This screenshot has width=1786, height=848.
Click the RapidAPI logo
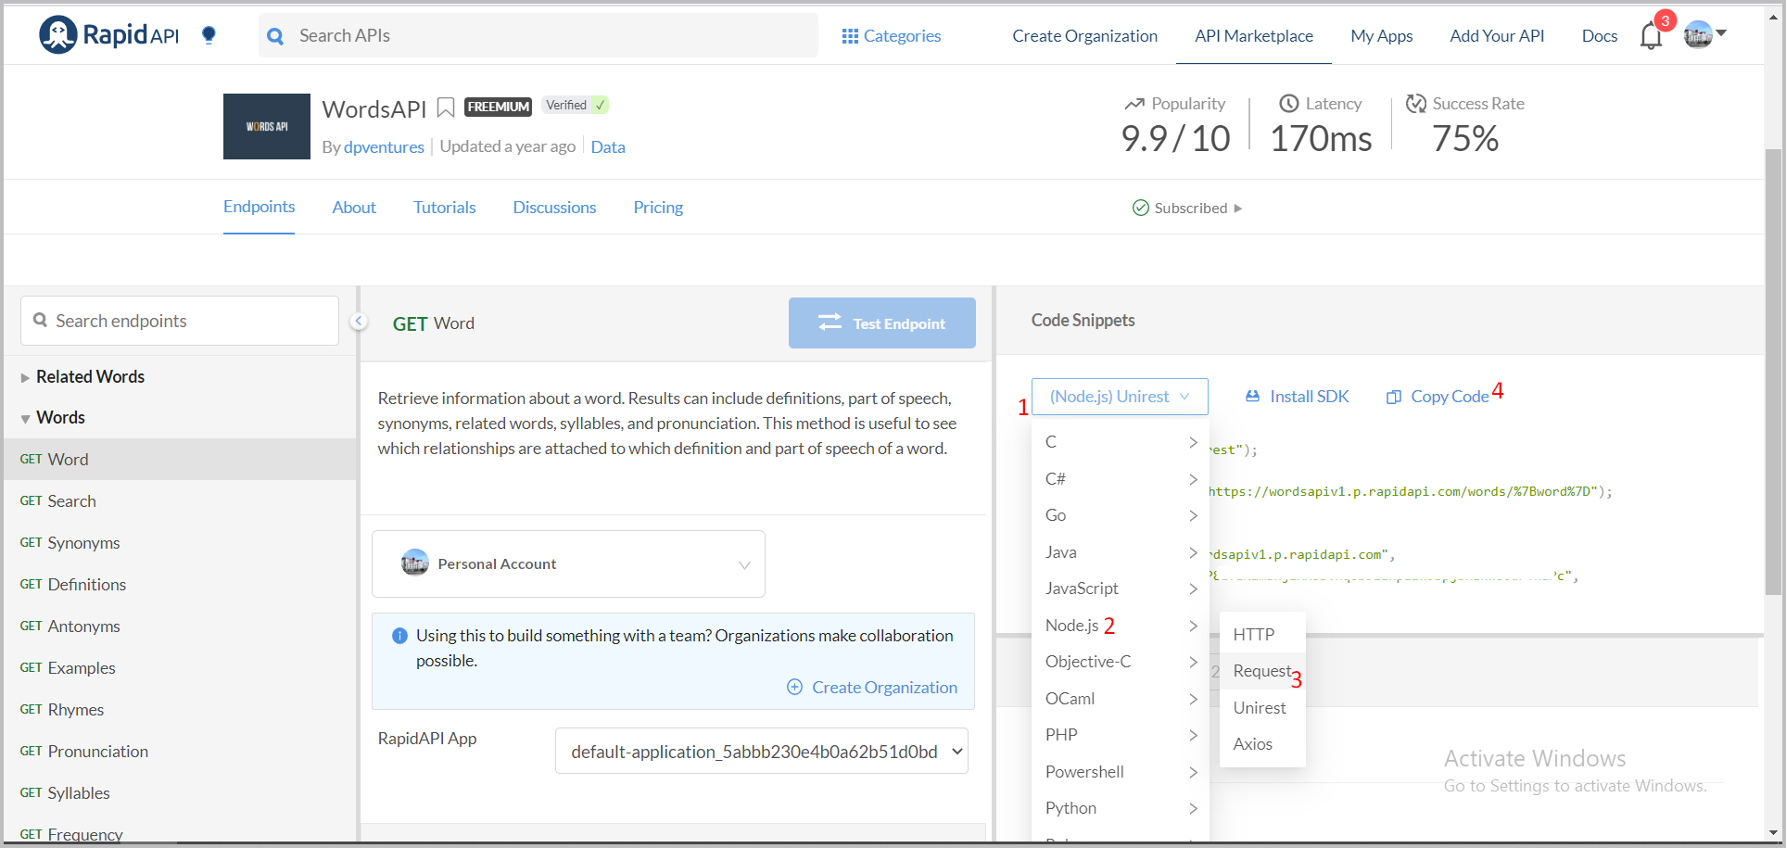(x=109, y=35)
